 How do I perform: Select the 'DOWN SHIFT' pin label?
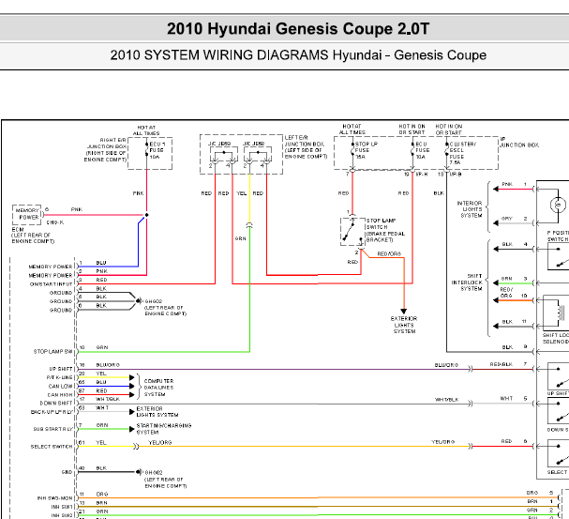coord(56,404)
